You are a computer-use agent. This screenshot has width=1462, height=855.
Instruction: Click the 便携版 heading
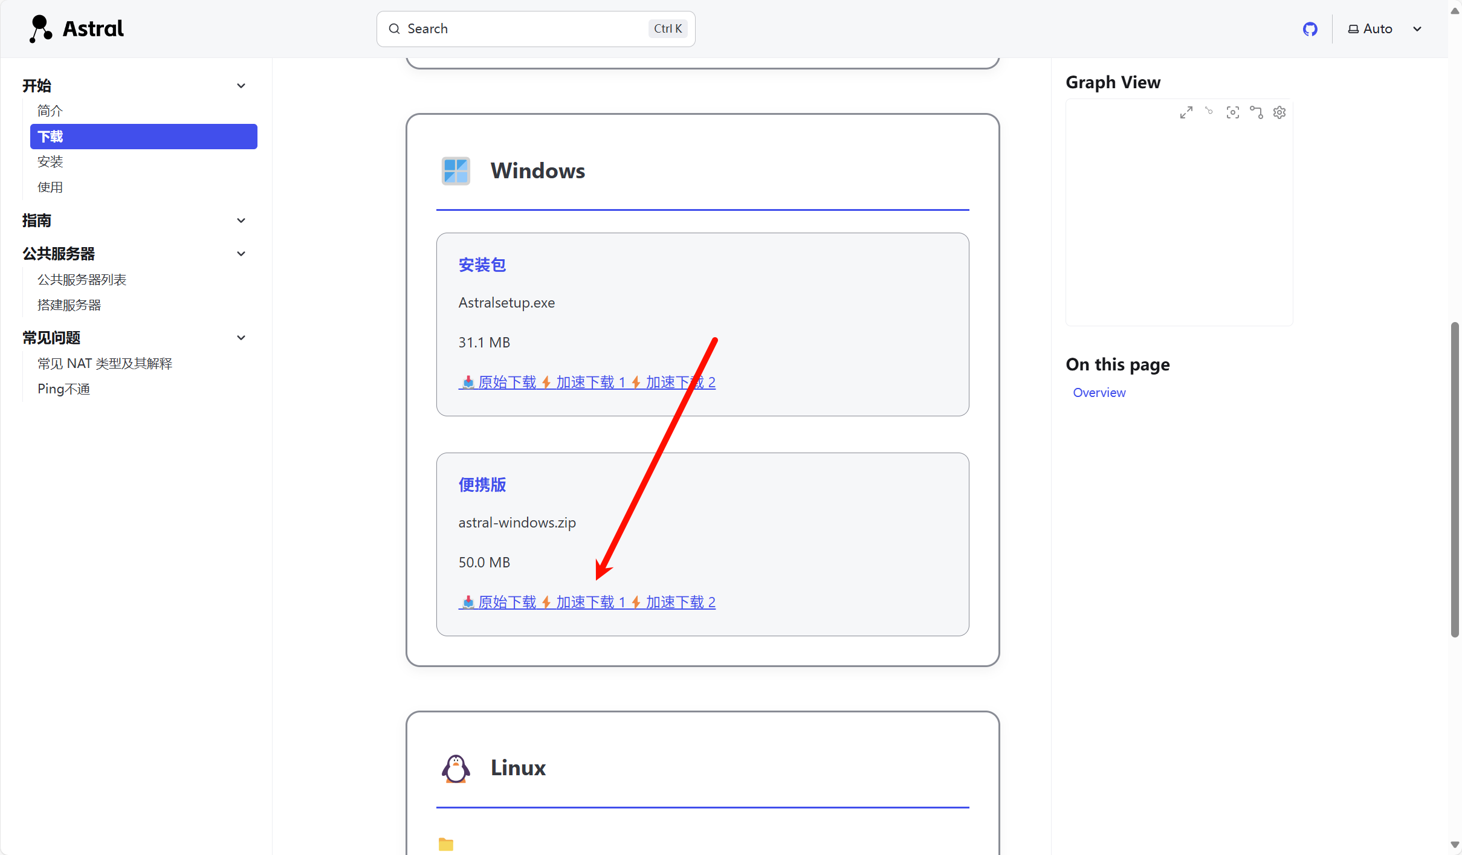point(482,485)
